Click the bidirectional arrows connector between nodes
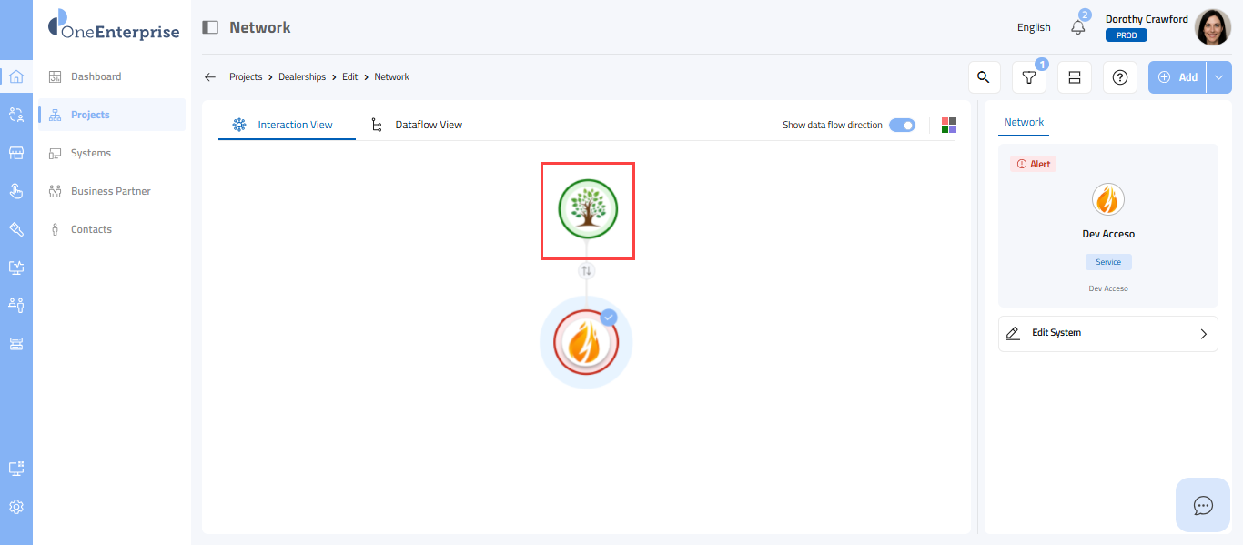 pos(587,270)
